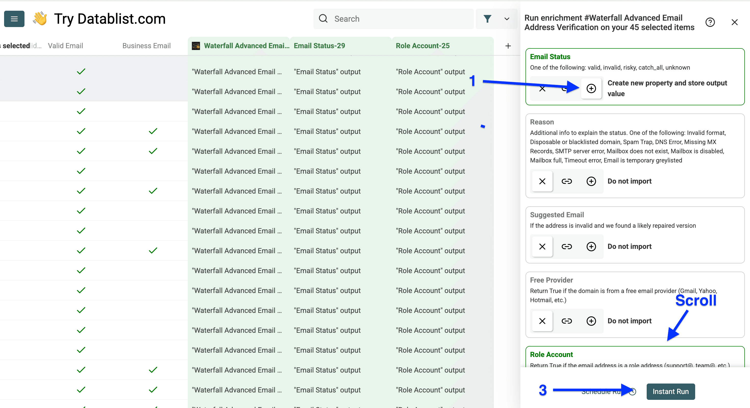Click the help question-mark icon in the enrichment panel

coord(710,22)
